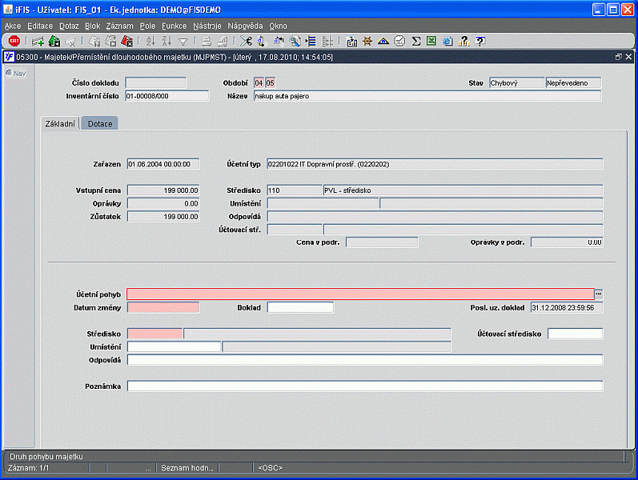Click the Vstupní cena value 199 000.00
This screenshot has width=638, height=480.
(163, 190)
